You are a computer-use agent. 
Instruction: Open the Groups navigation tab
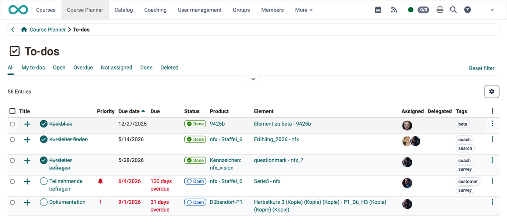tap(241, 10)
